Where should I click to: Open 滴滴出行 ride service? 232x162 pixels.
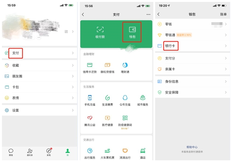[x=125, y=154]
